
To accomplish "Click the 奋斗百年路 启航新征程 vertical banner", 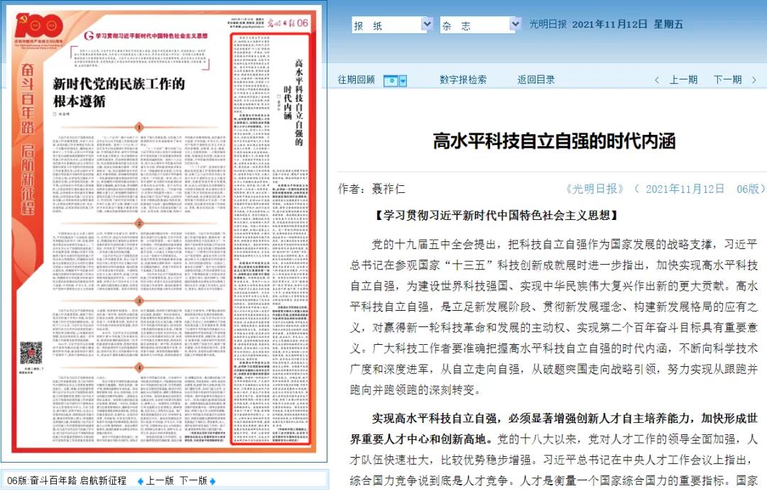I will pyautogui.click(x=28, y=139).
